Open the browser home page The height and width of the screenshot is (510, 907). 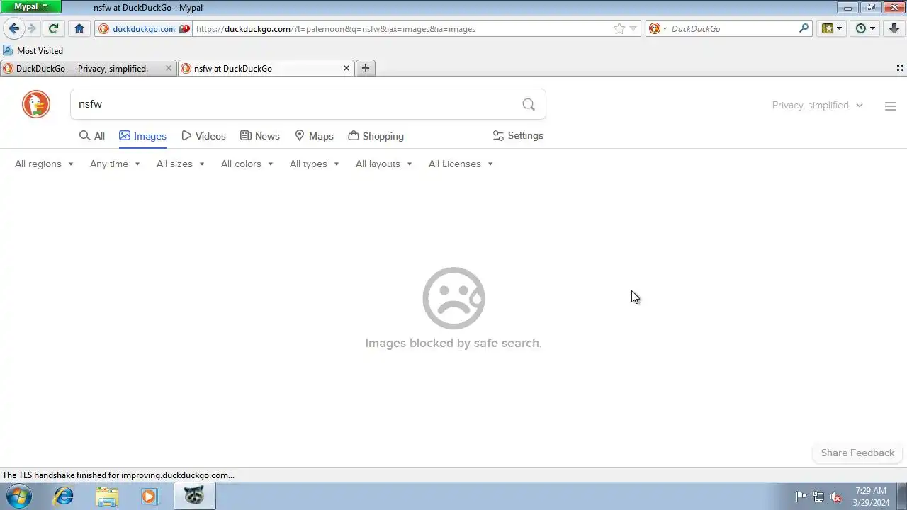[79, 28]
